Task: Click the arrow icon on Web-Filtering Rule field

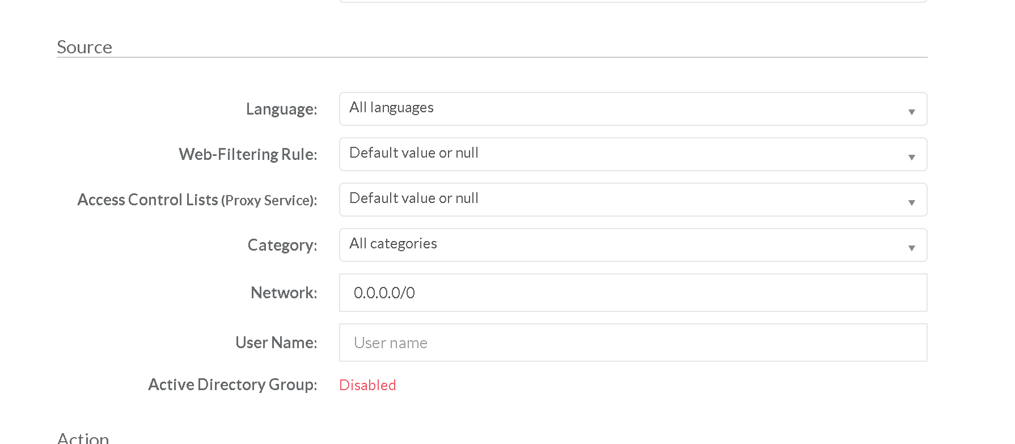Action: [x=911, y=157]
